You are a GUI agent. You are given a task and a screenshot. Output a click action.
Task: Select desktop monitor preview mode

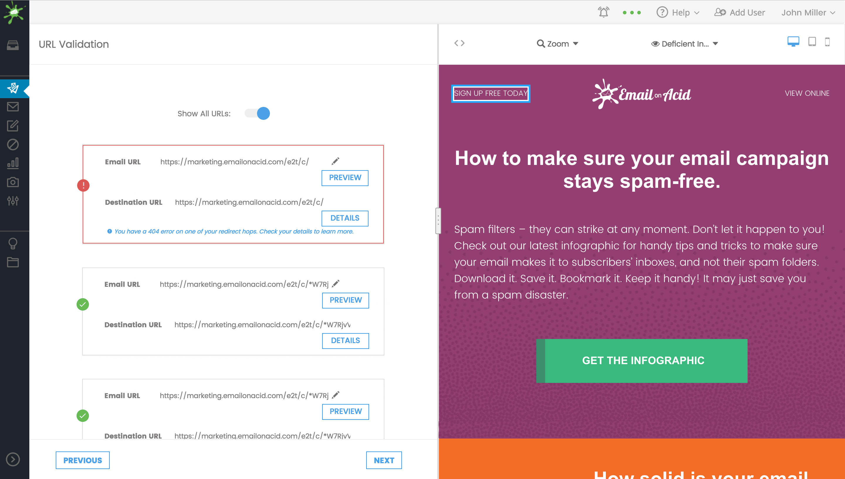(793, 42)
